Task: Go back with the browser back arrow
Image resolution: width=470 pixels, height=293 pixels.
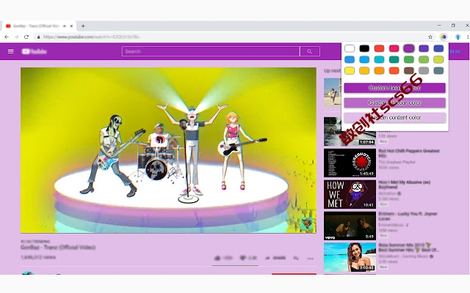Action: pyautogui.click(x=7, y=37)
